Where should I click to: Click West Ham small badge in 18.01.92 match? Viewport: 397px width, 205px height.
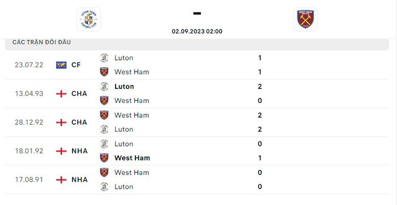pyautogui.click(x=104, y=158)
